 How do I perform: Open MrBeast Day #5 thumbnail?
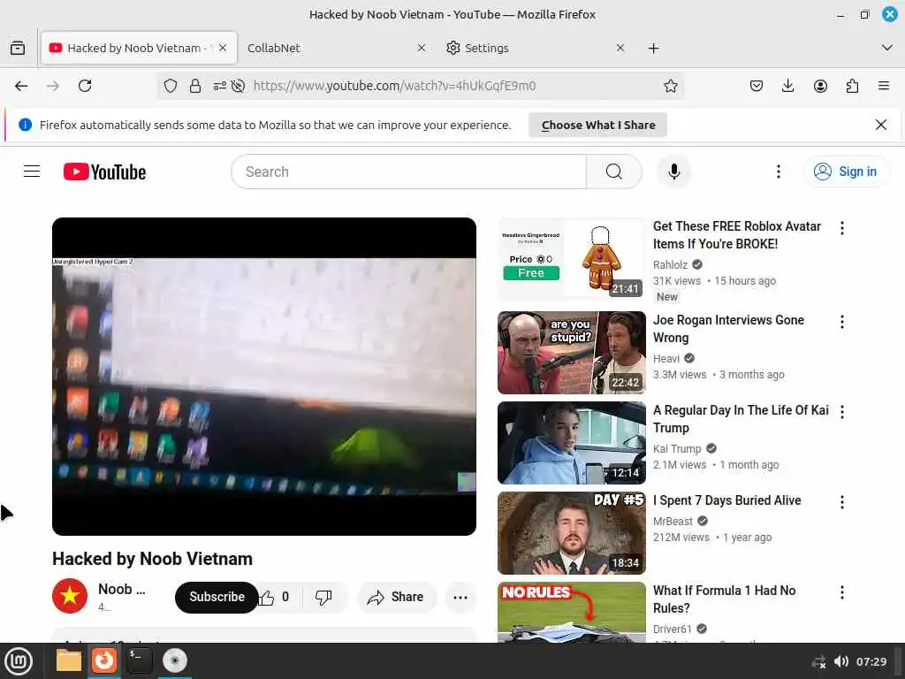tap(572, 533)
